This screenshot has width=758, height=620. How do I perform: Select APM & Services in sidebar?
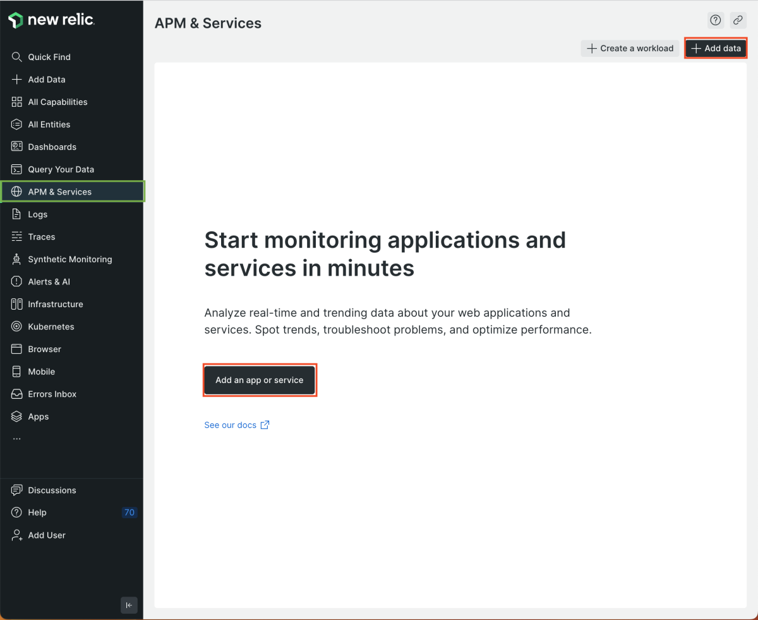[59, 191]
